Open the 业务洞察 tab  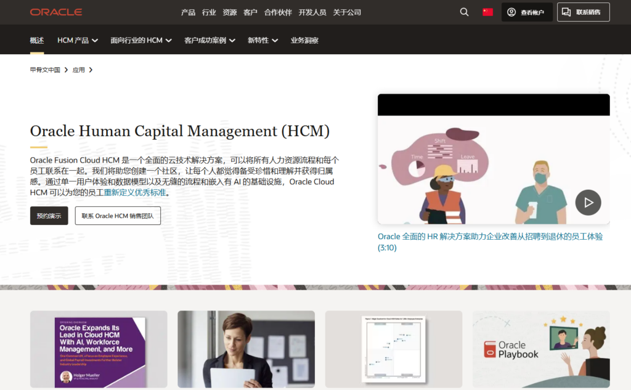[304, 41]
